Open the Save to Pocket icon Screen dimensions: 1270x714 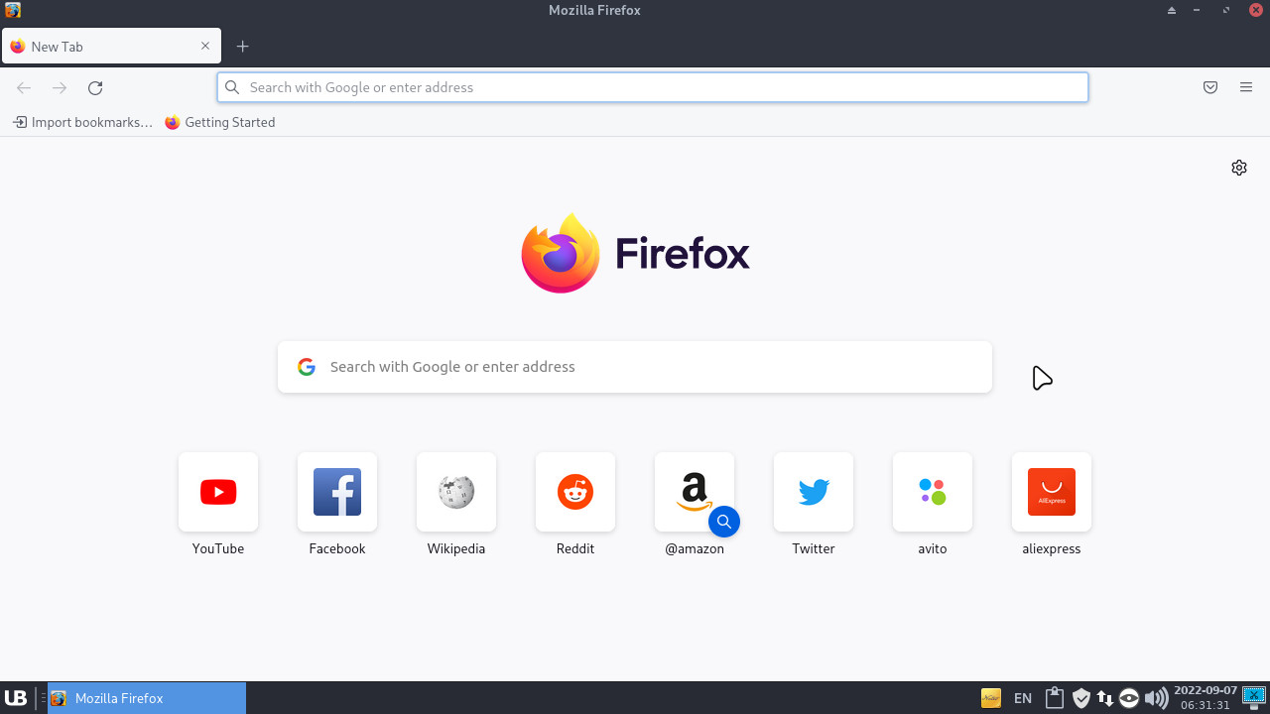click(x=1210, y=87)
